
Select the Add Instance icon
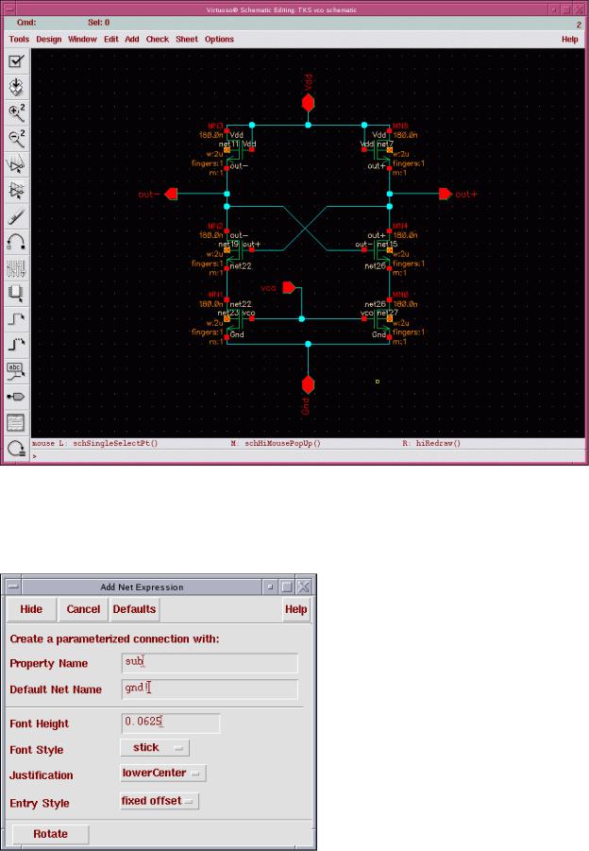point(16,294)
